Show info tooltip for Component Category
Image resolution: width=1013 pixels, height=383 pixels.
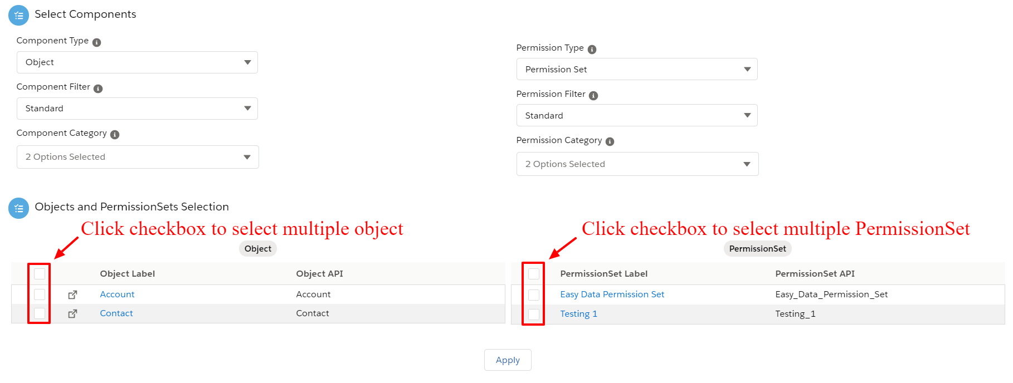point(115,135)
